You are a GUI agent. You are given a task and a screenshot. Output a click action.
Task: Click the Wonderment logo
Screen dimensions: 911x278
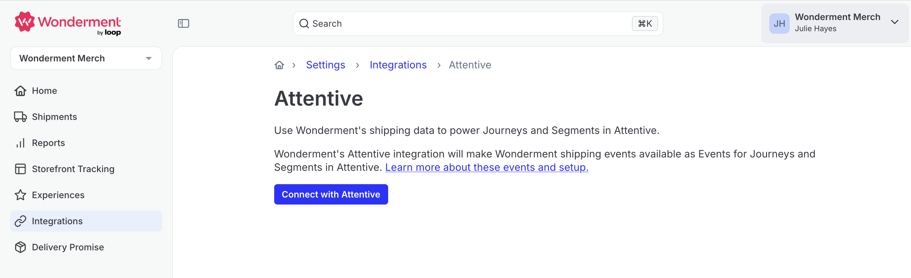tap(68, 23)
